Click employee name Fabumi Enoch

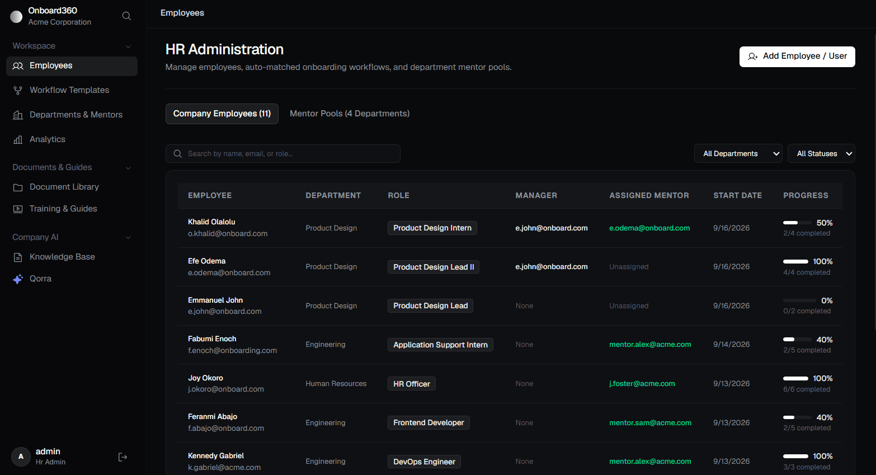click(212, 339)
